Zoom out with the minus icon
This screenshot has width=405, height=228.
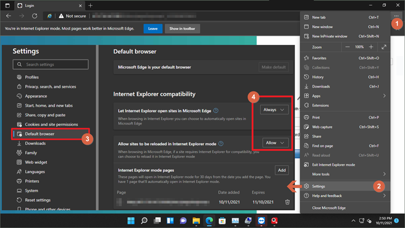(x=348, y=47)
